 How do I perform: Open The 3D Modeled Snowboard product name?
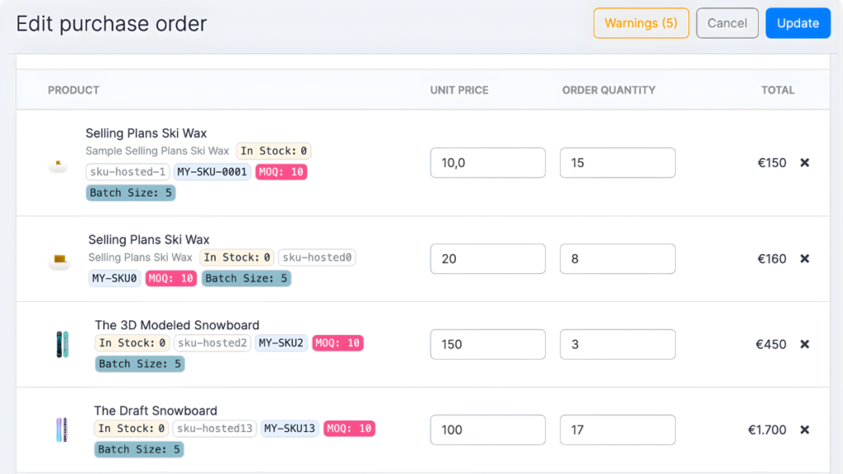coord(176,325)
